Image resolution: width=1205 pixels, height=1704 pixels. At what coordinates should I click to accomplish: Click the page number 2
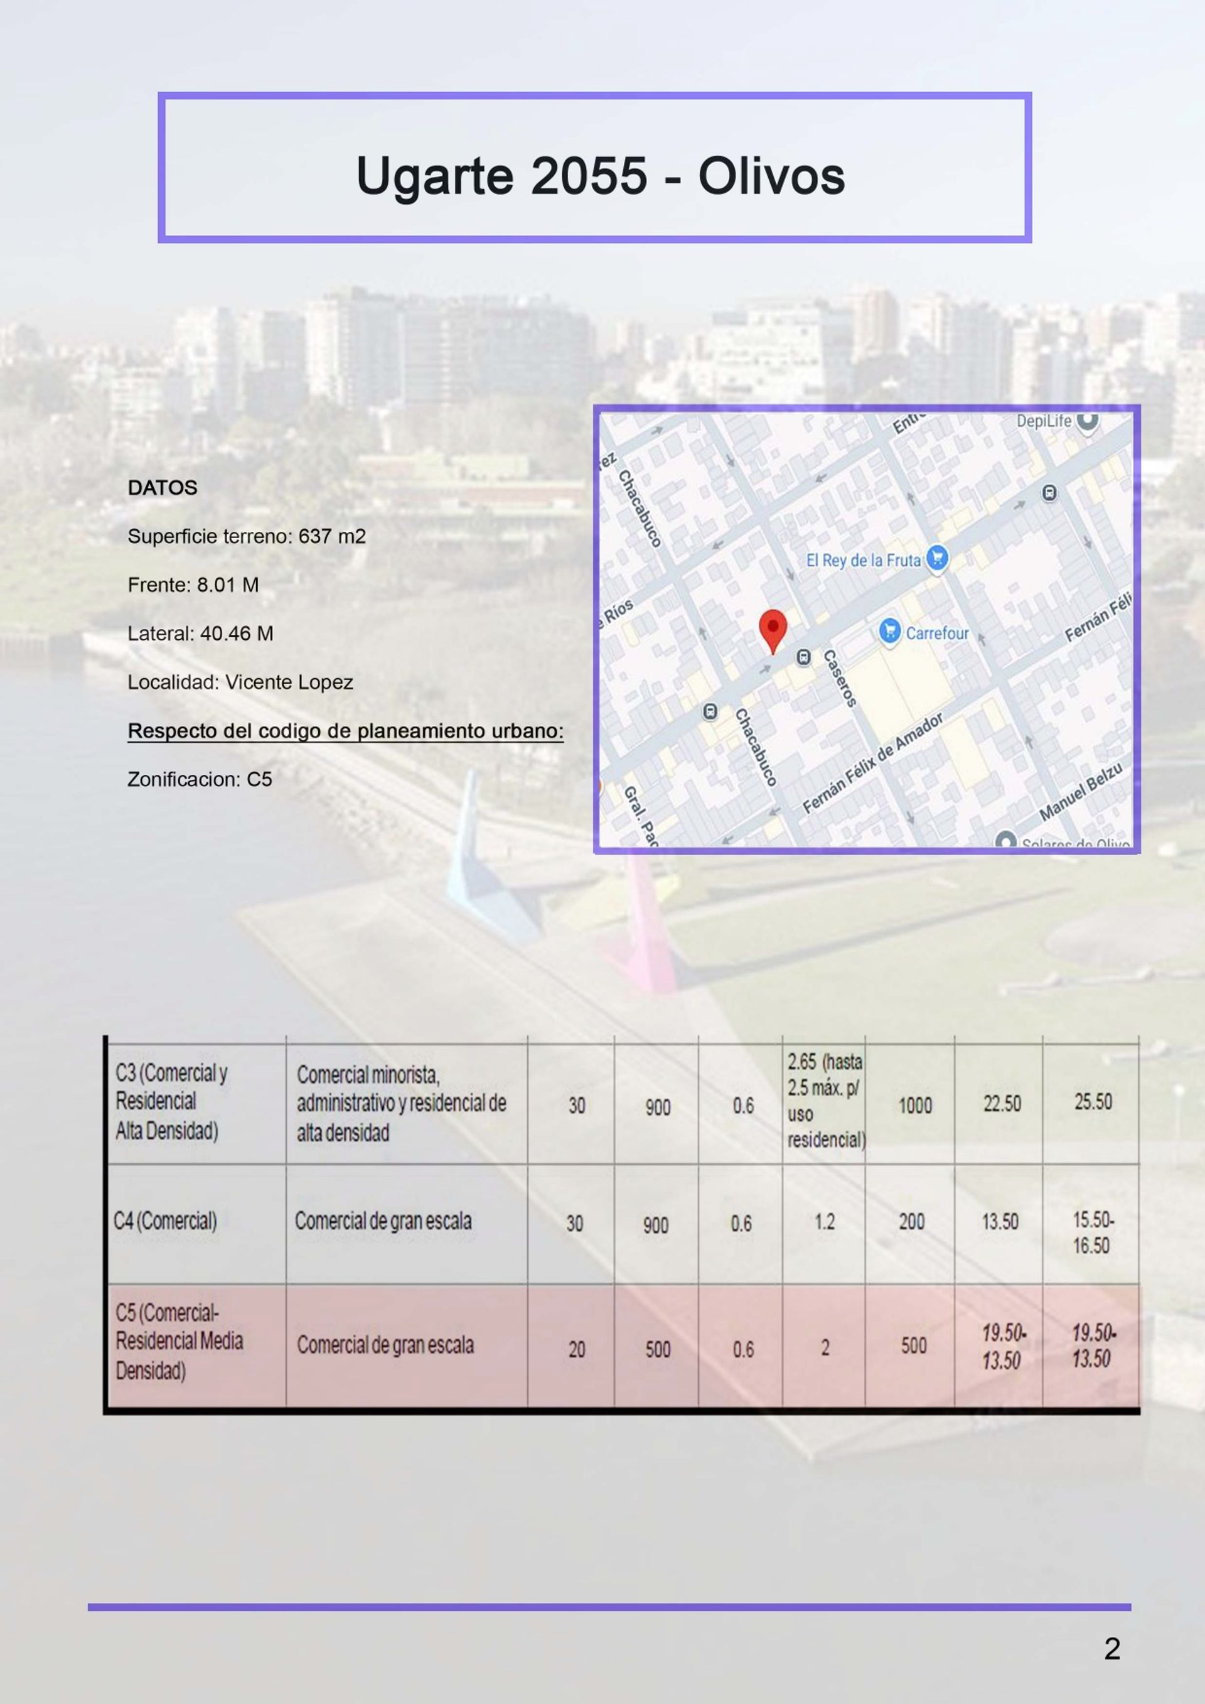1111,1649
